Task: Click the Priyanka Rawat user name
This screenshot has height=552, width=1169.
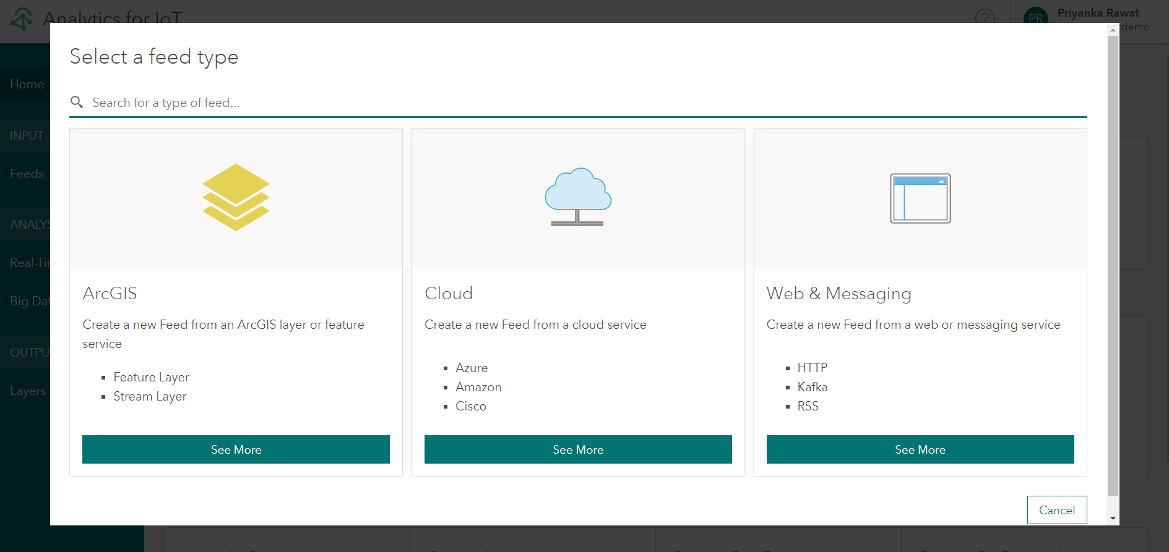Action: [1098, 13]
